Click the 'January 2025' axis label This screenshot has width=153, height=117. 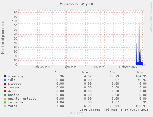click(x=43, y=67)
